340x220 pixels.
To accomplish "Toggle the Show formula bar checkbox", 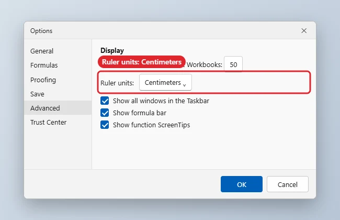I will pos(105,113).
